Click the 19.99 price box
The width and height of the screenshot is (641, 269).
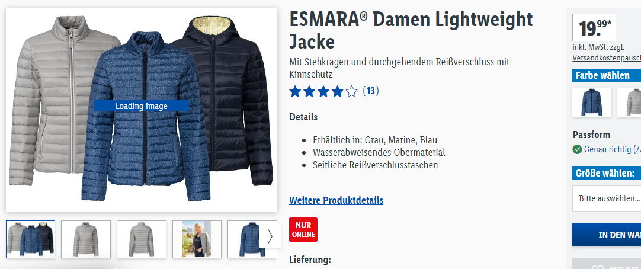pyautogui.click(x=594, y=28)
